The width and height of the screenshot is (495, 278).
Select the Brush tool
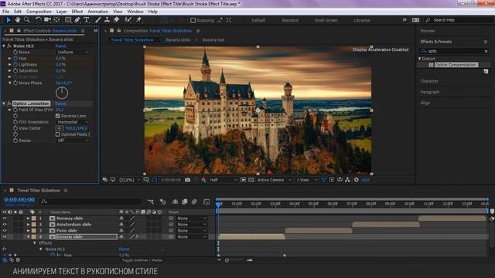click(x=98, y=20)
